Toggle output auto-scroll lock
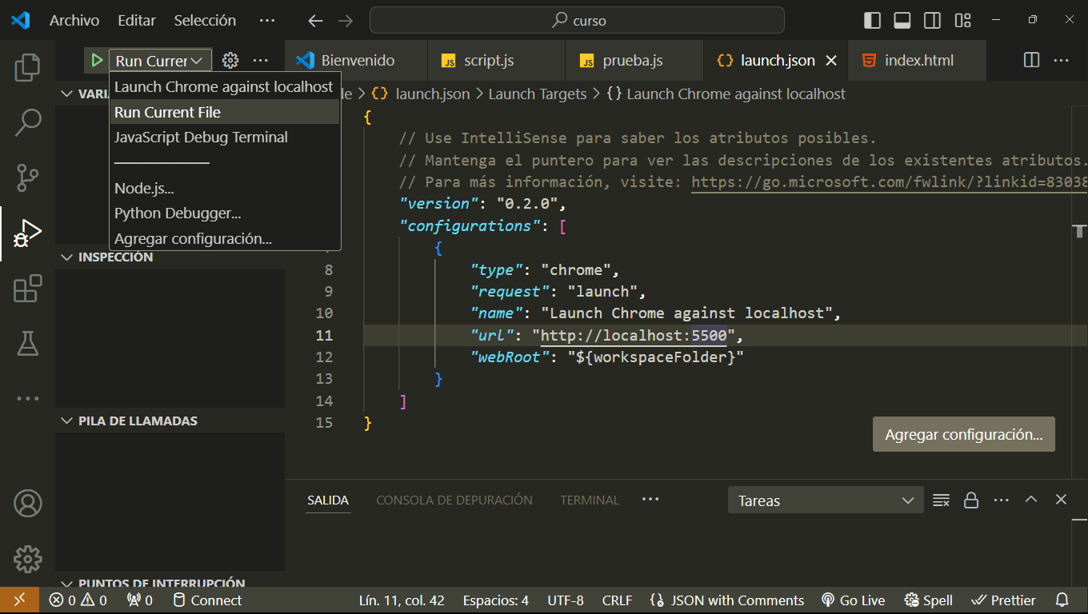 tap(971, 500)
